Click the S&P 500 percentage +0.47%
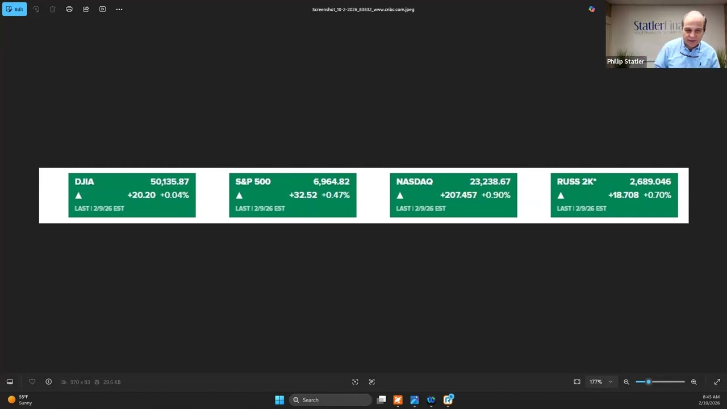The image size is (727, 409). point(335,195)
